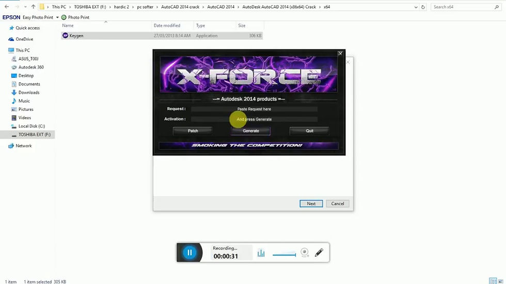Open the recent locations dropdown arrow
Viewport: 506px width, 284px height.
[25, 7]
